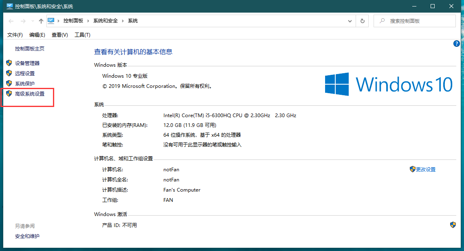
Task: Click workgroup value FAN
Action: click(x=168, y=200)
